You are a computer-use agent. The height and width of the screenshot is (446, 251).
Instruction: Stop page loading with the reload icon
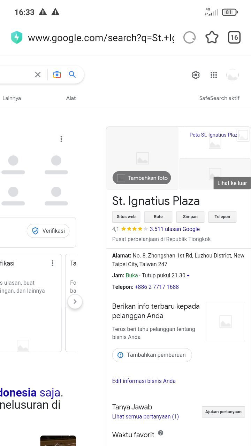(190, 37)
